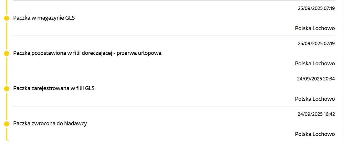The image size is (344, 142).
Task: Click the 'Paczka zarejestrowana w filii GLS' status
Action: coord(54,88)
